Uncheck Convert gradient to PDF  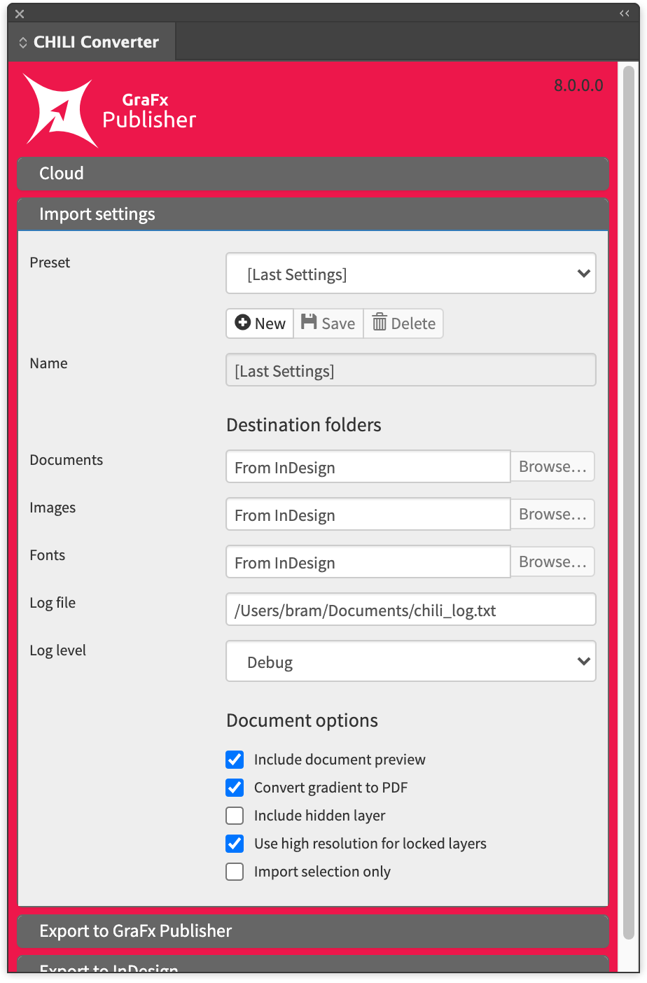click(235, 788)
